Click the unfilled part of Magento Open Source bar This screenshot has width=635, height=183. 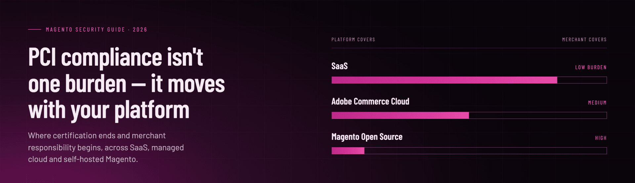[x=486, y=151]
